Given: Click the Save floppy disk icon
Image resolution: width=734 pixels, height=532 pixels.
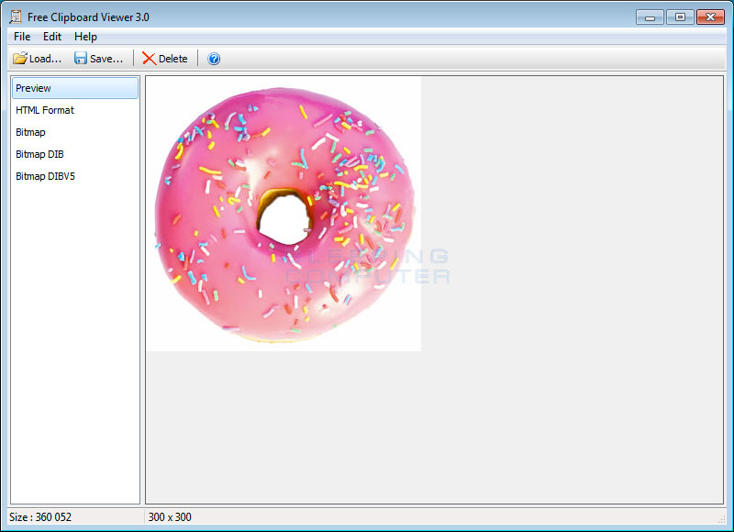Looking at the screenshot, I should point(81,59).
